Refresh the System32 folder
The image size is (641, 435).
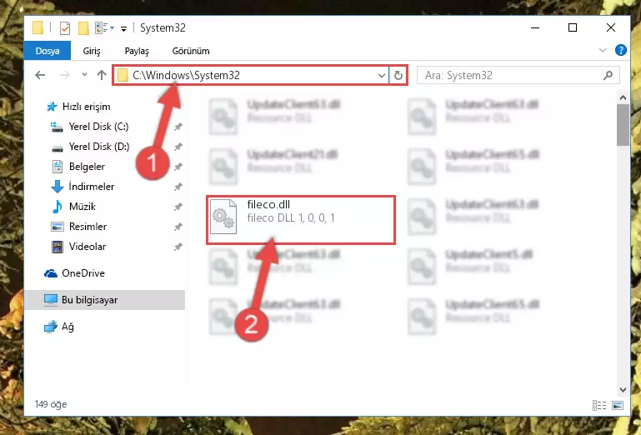(398, 76)
